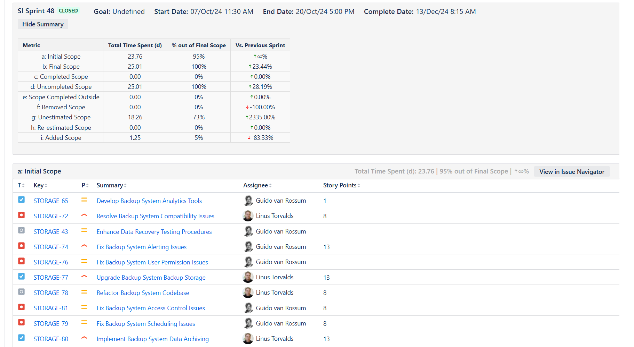
Task: Open the STORAGE-74 issue link
Action: pyautogui.click(x=51, y=247)
